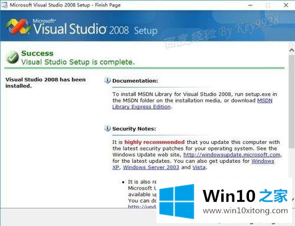The height and width of the screenshot is (226, 295).
Task: Click the 'Success' heading text
Action: [x=37, y=53]
